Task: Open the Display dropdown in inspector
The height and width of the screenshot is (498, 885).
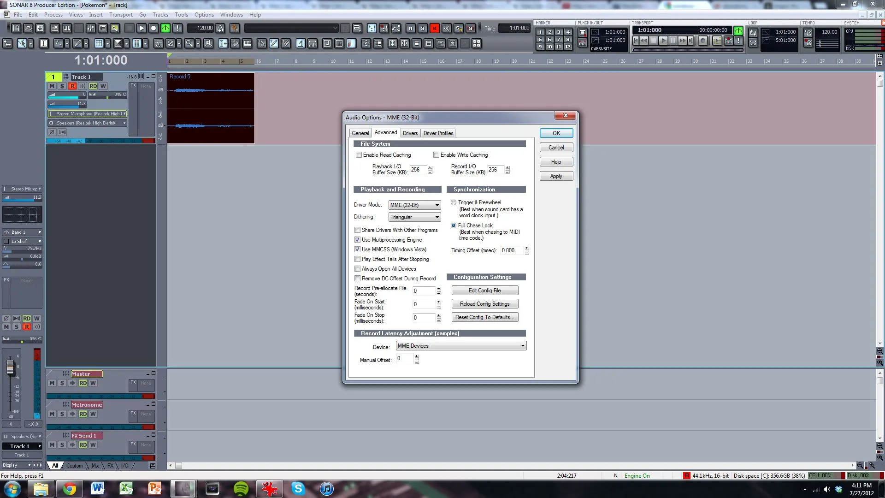Action: 17,465
